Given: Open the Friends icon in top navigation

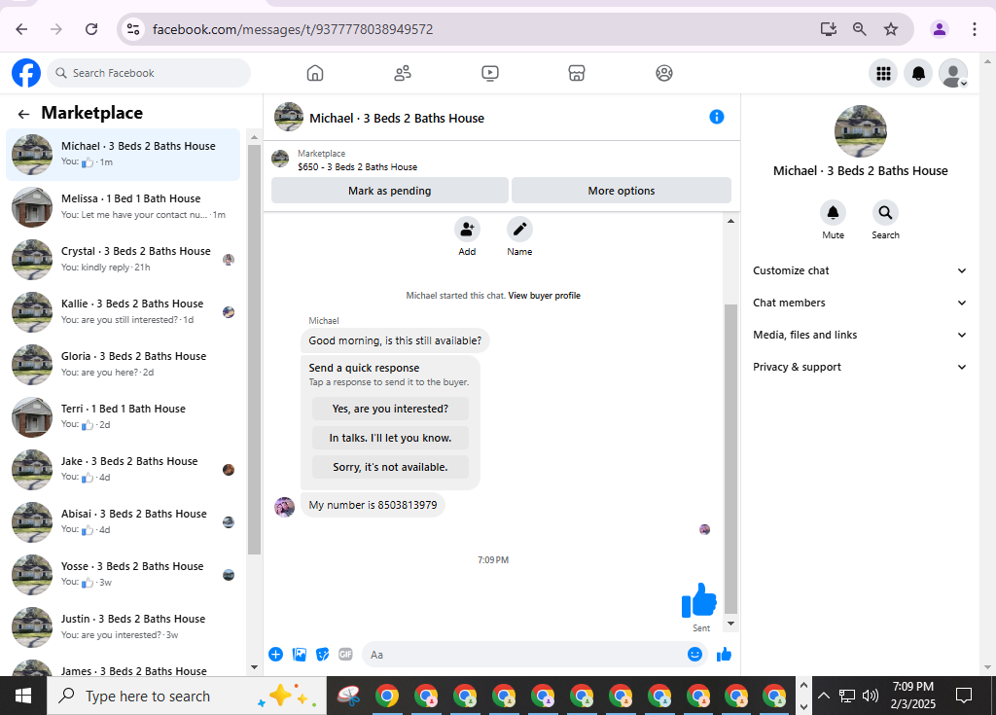Looking at the screenshot, I should tap(403, 73).
